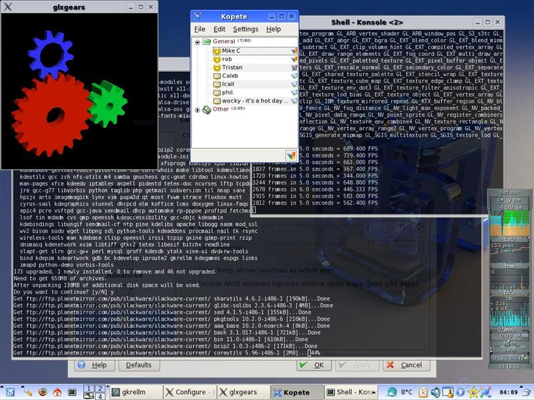Select contact Tristan in Kopete
The image size is (534, 400).
point(255,67)
